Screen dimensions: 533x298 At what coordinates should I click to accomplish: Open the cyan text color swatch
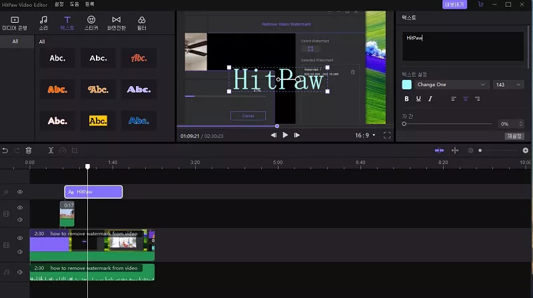[x=407, y=85]
